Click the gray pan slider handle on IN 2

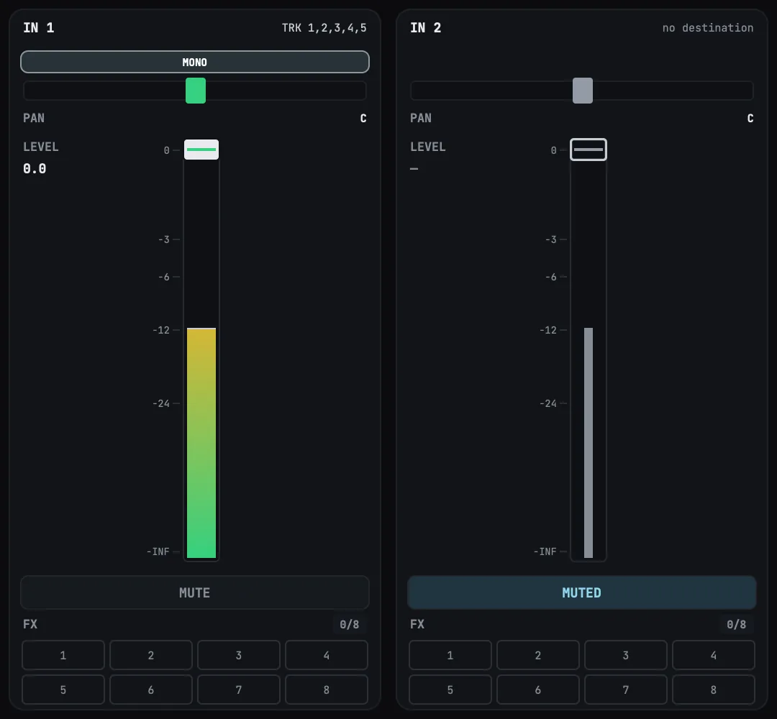click(583, 91)
